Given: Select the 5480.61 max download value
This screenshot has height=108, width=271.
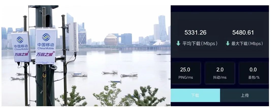Looking at the screenshot, I should coord(243,33).
